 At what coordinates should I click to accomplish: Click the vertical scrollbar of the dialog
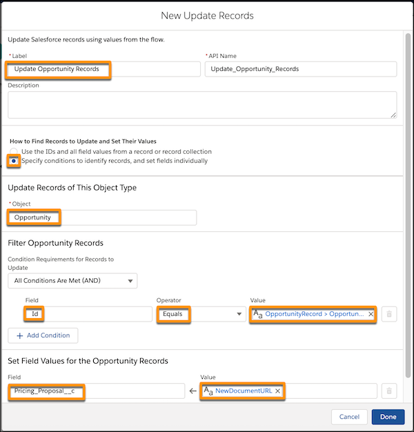point(408,205)
